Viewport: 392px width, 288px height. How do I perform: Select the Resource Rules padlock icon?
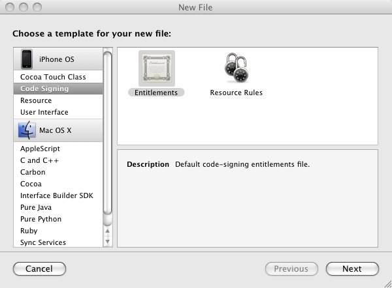pyautogui.click(x=236, y=68)
